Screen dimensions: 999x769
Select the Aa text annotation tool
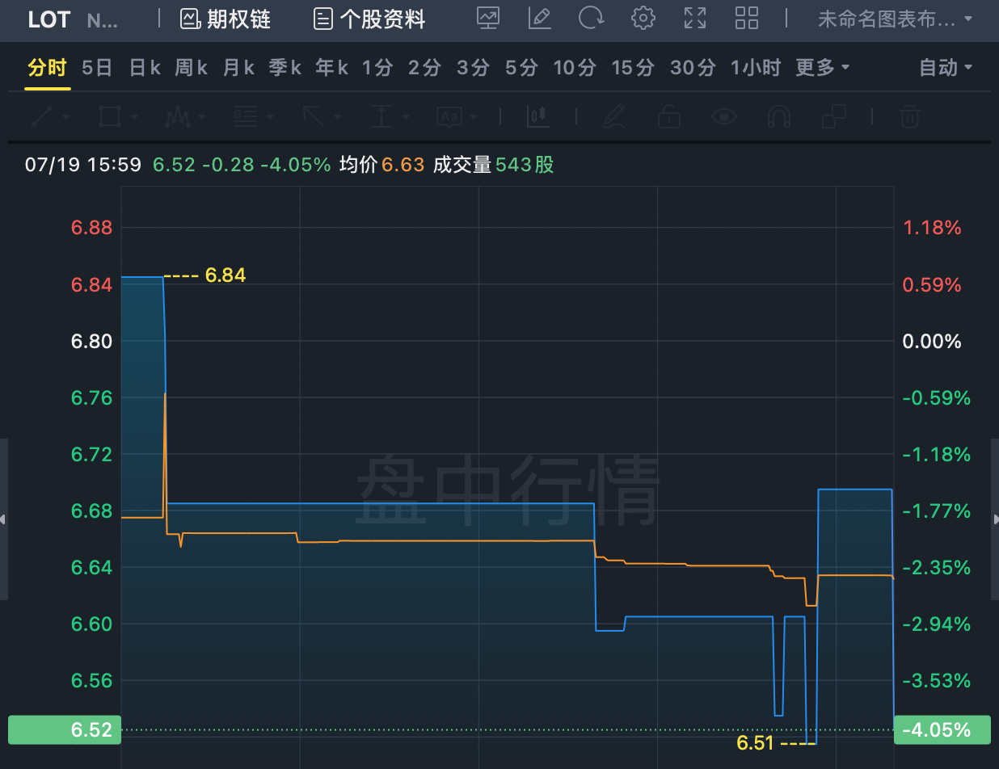[x=449, y=117]
